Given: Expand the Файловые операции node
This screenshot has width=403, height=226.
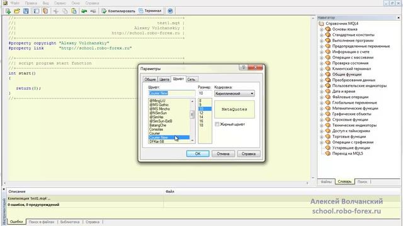Looking at the screenshot, I should click(x=321, y=97).
